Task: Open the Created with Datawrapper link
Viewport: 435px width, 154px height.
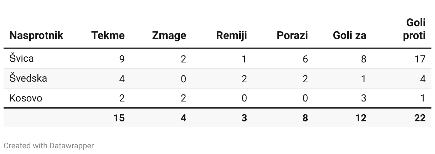Action: (49, 145)
